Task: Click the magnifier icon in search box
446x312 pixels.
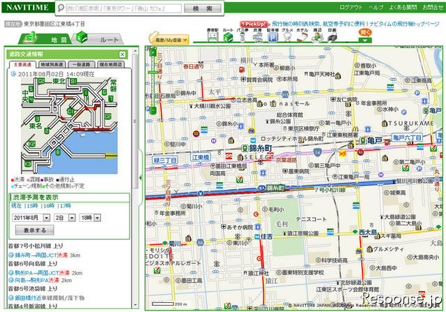Action: pyautogui.click(x=61, y=8)
